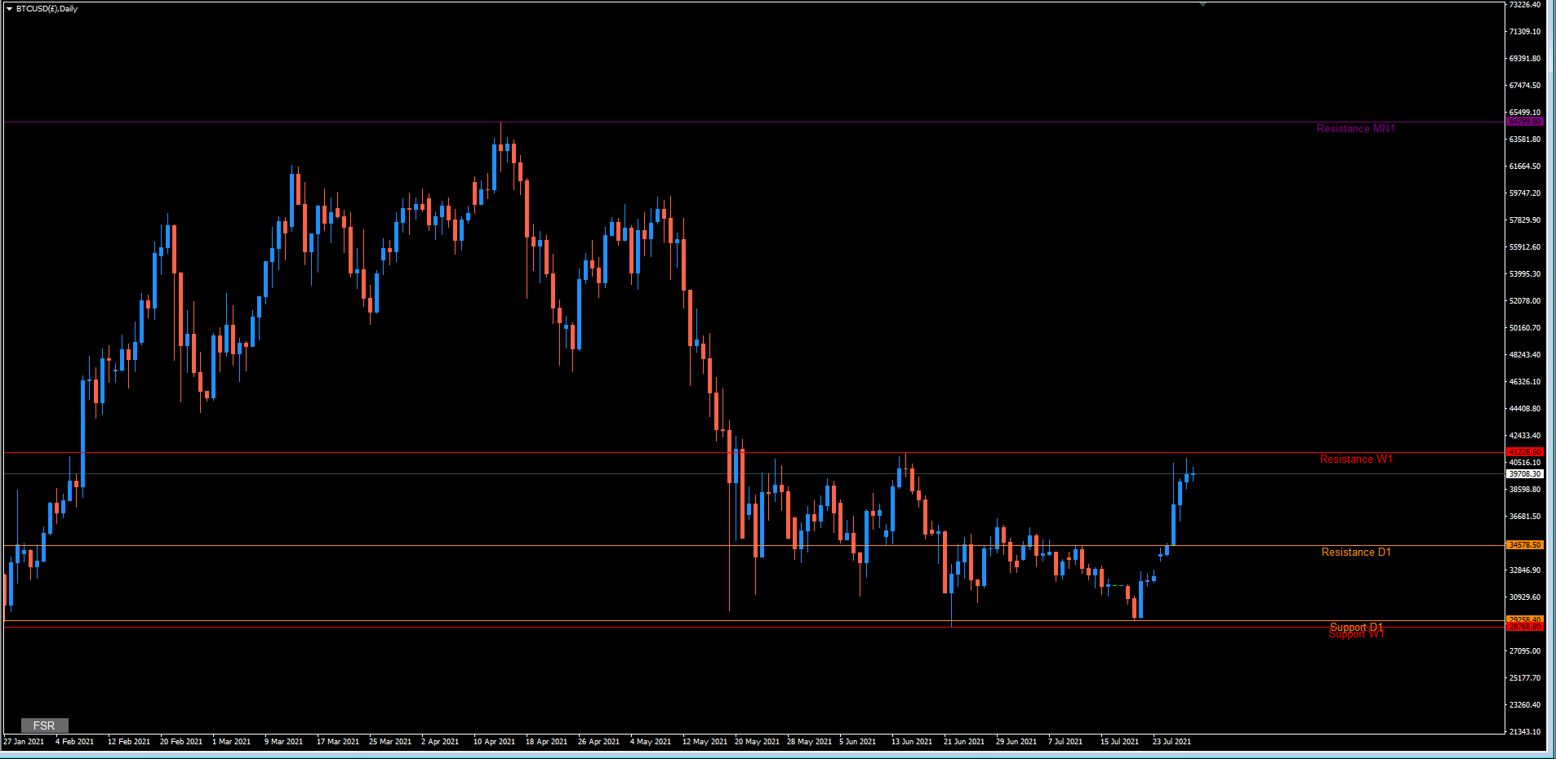Click the '12 Feb 2021' date on time axis

pyautogui.click(x=129, y=742)
